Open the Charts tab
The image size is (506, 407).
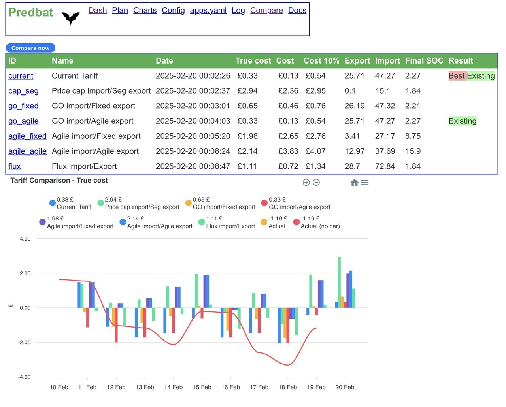(145, 10)
